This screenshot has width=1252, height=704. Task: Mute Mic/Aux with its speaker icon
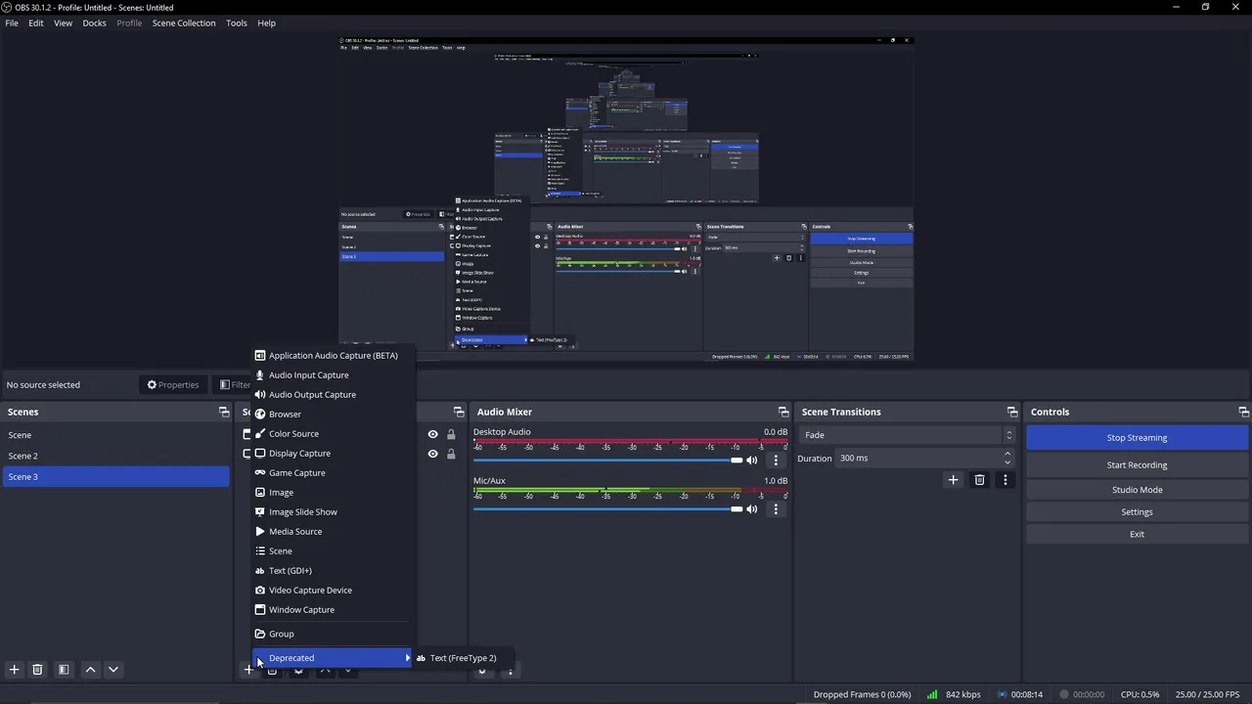point(751,509)
